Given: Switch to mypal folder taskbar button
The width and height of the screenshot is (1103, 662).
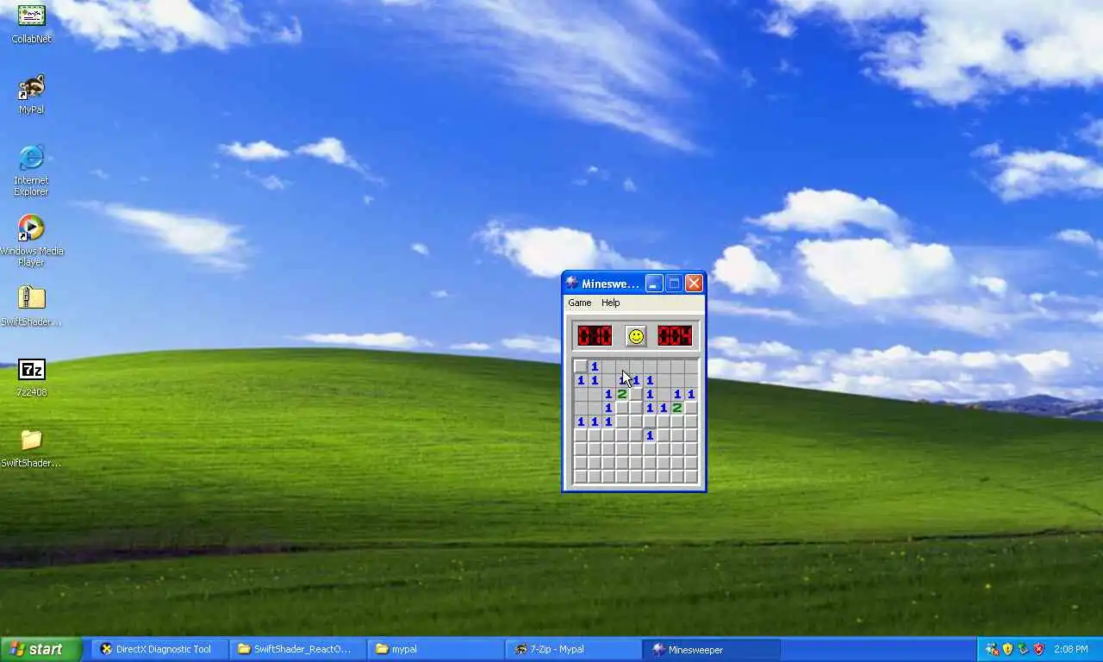Looking at the screenshot, I should click(436, 649).
